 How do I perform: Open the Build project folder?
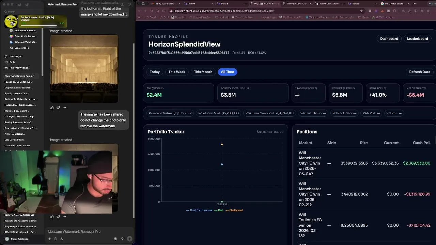point(10,62)
